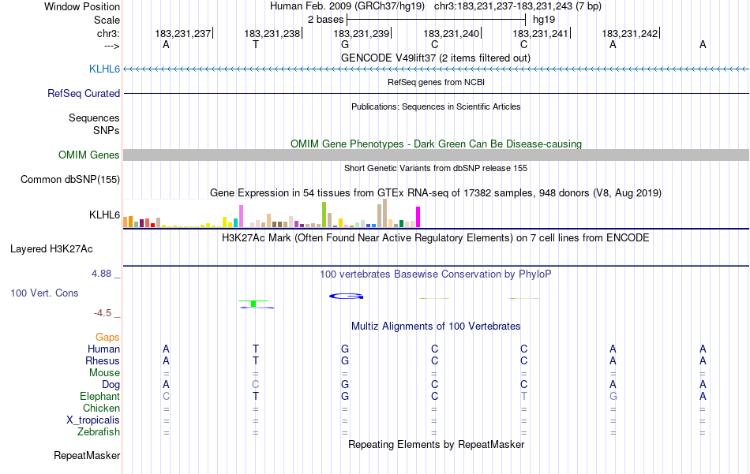Image resolution: width=750 pixels, height=474 pixels.
Task: Click 'Basewise Conservation by PhyloP' title
Action: [436, 274]
